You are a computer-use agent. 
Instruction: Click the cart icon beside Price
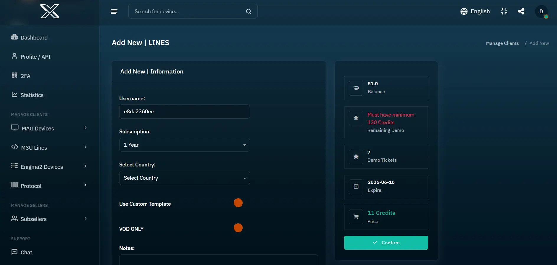coord(356,217)
